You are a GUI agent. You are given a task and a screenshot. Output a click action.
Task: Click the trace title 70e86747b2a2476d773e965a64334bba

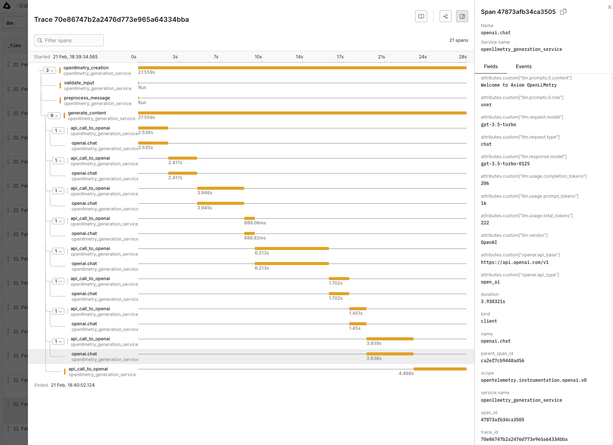[x=111, y=20]
